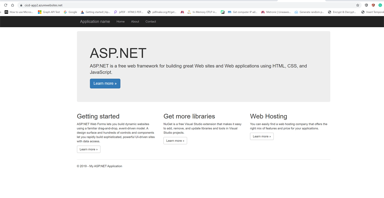Click the 'NuGet is a free Visual Studio' paragraph
The height and width of the screenshot is (198, 384).
click(202, 128)
